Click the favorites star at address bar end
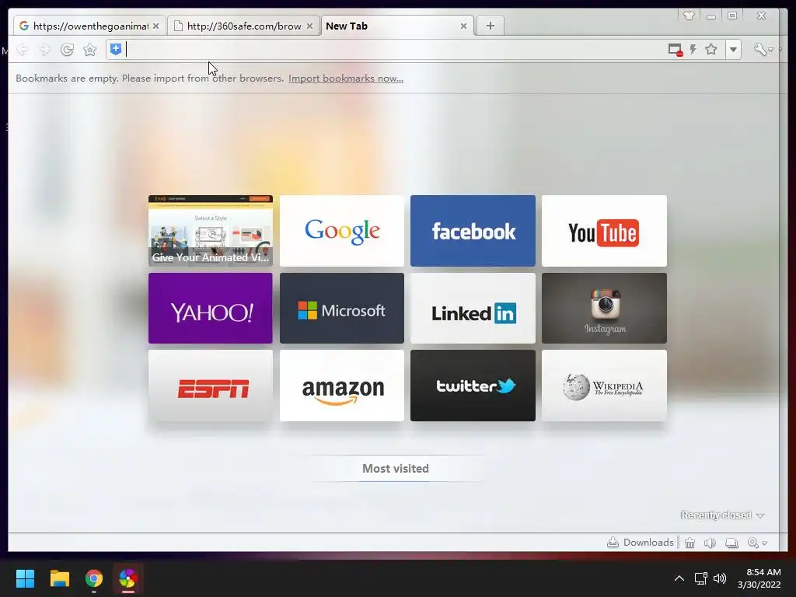Screen dimensions: 796x597 pyautogui.click(x=711, y=49)
